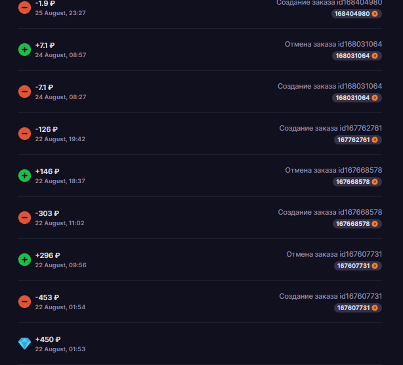Screen dimensions: 403x365
Task: Open order badge 167607731 under Отмена заказа
Action: pos(358,266)
